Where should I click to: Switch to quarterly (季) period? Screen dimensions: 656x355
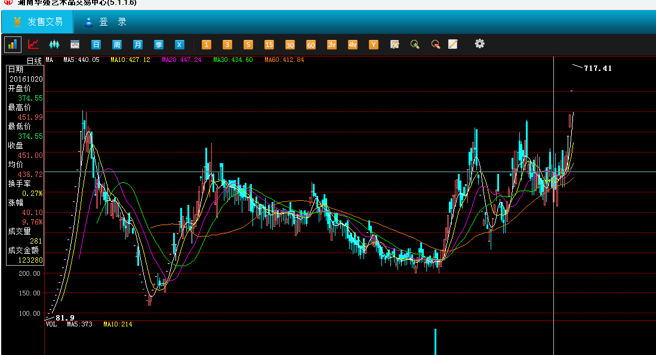[159, 45]
